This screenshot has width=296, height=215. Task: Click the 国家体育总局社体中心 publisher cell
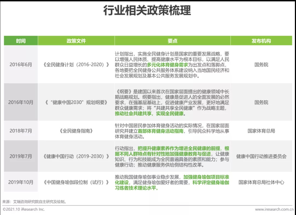[261, 182]
